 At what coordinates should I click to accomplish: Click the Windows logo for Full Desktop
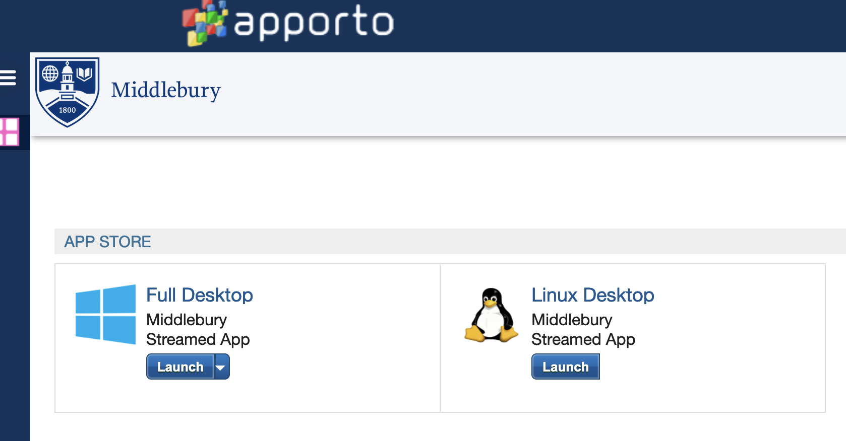coord(105,315)
